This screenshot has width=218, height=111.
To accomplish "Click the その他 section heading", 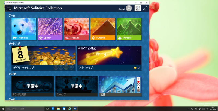I will (x=12, y=74).
